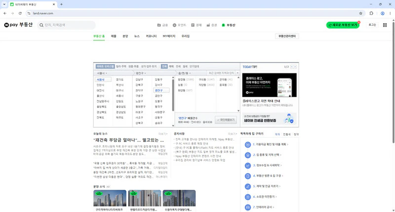Open the MY페이지 menu tab

(x=169, y=36)
